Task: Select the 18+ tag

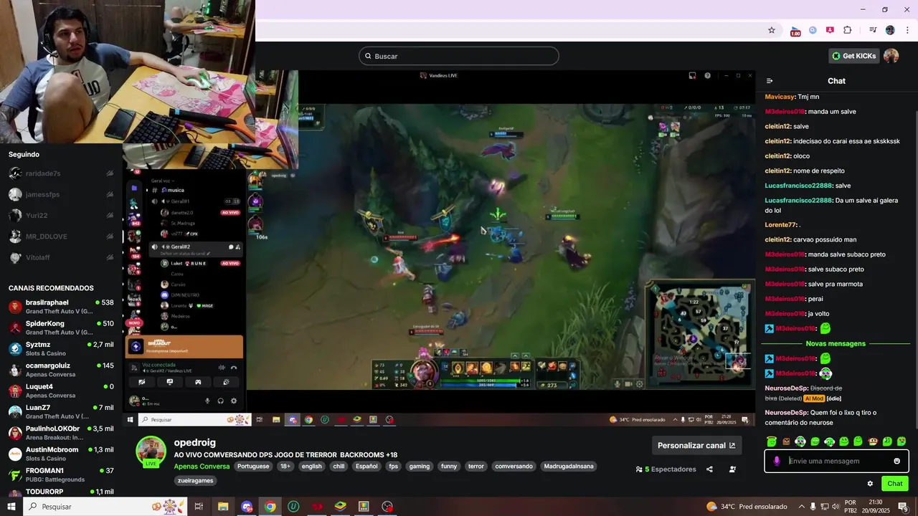Action: coord(285,466)
